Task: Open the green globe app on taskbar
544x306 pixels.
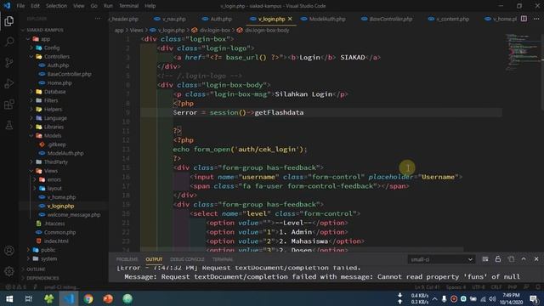Action: tap(127, 298)
